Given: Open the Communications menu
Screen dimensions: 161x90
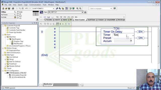Looking at the screenshot, I should point(35,5).
